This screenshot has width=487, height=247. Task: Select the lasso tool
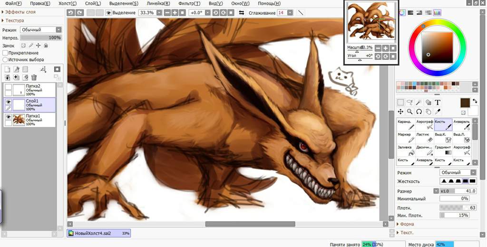pyautogui.click(x=409, y=103)
